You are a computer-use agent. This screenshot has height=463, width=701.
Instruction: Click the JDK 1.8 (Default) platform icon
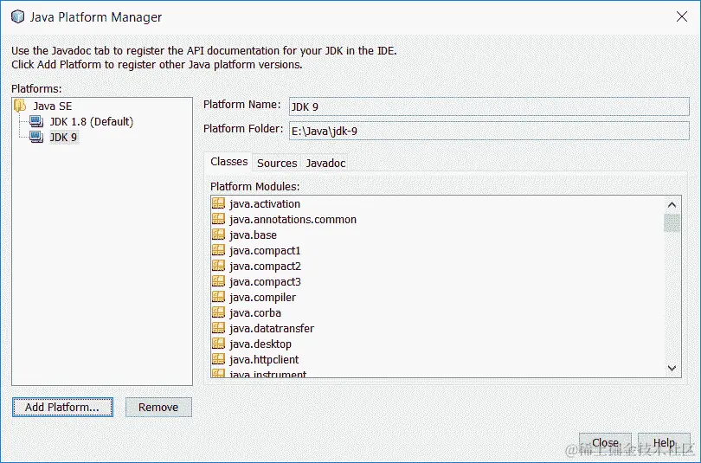click(x=36, y=121)
